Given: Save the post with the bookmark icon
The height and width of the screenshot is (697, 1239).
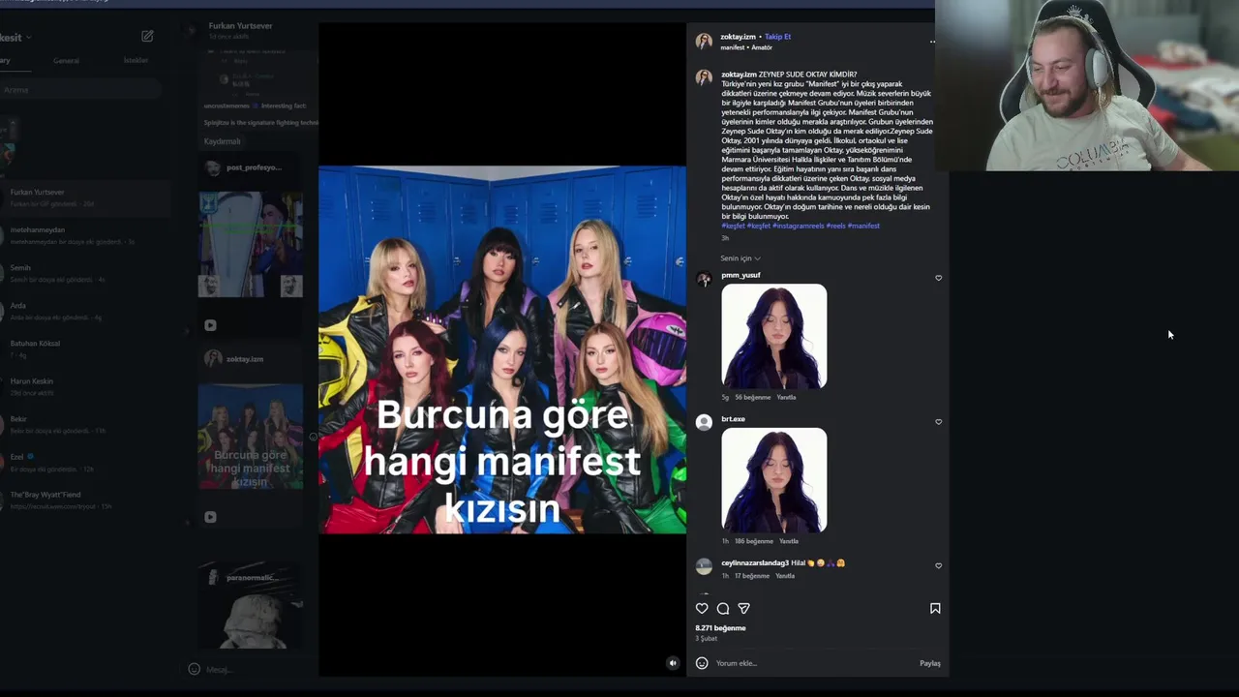Looking at the screenshot, I should point(935,608).
